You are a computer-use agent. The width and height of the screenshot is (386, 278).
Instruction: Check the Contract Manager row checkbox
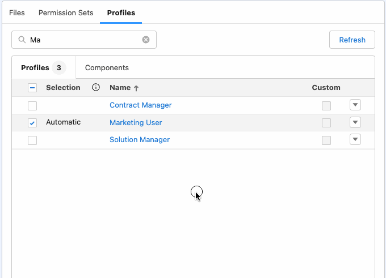(32, 105)
